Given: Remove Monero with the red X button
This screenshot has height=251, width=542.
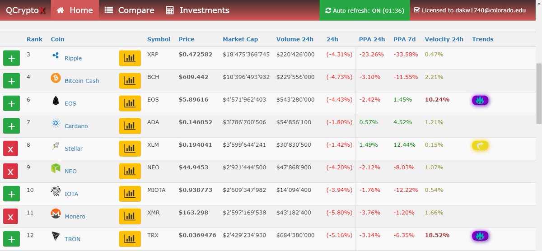Looking at the screenshot, I should tap(11, 216).
